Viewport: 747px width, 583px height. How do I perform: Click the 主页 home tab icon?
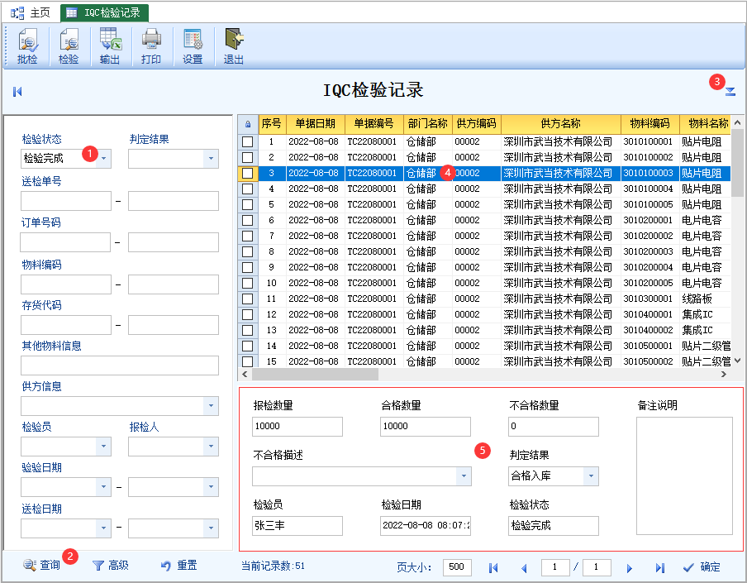click(17, 13)
